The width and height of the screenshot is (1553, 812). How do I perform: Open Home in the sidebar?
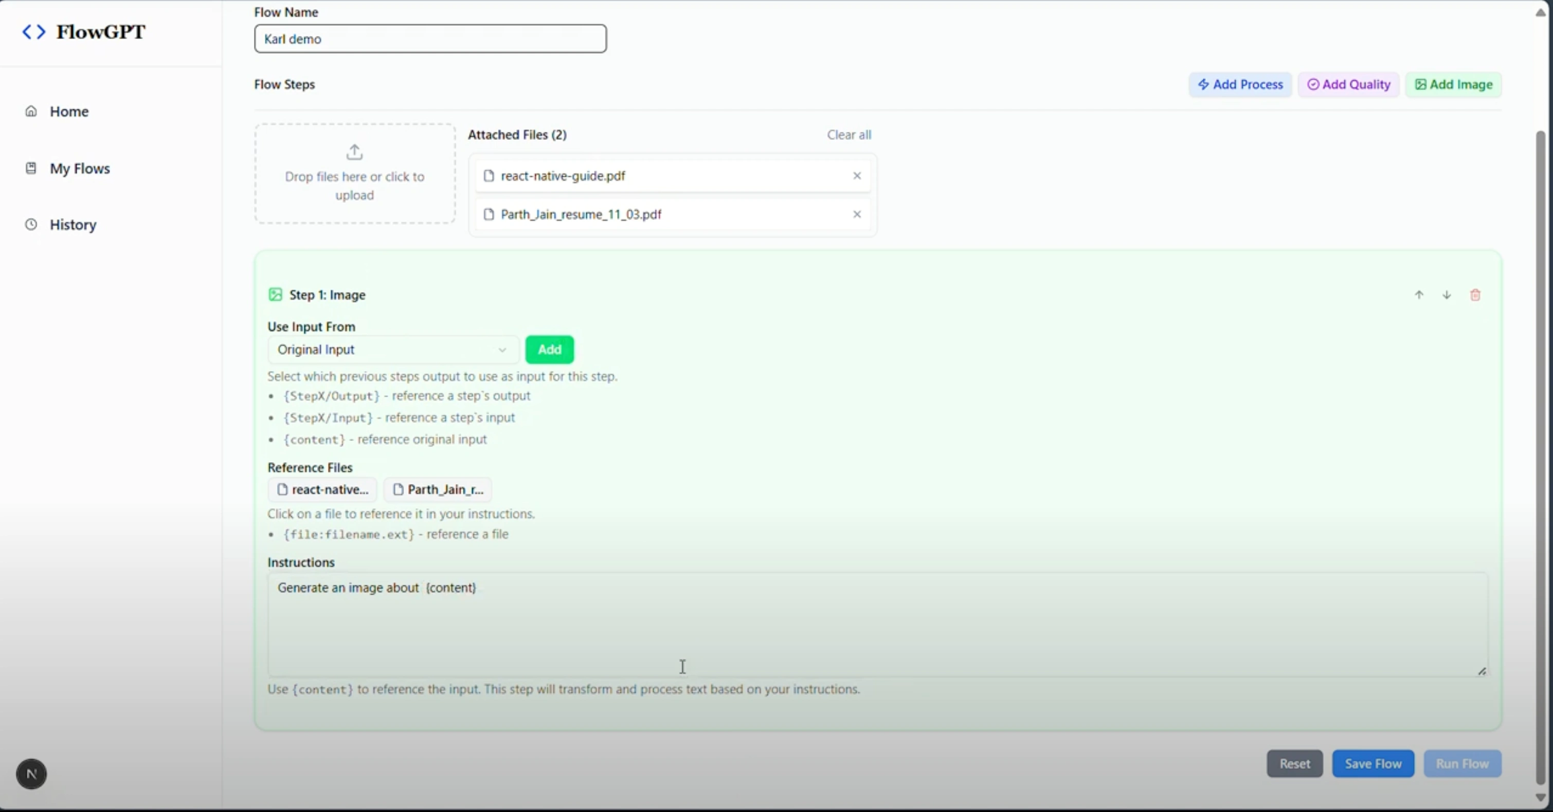click(x=69, y=112)
